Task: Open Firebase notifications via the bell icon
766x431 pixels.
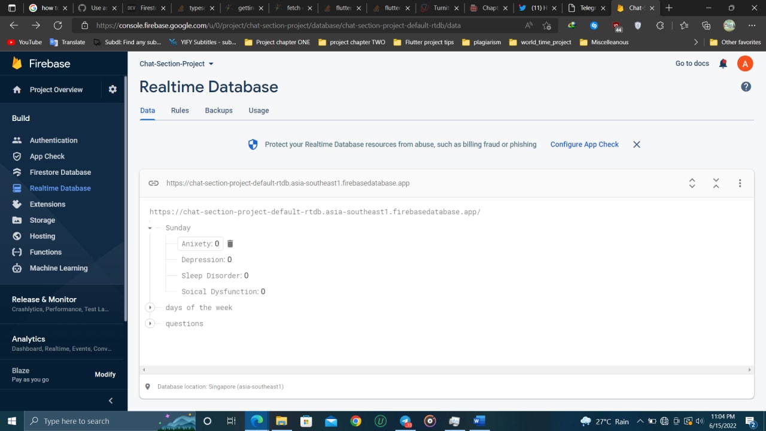Action: [x=723, y=63]
